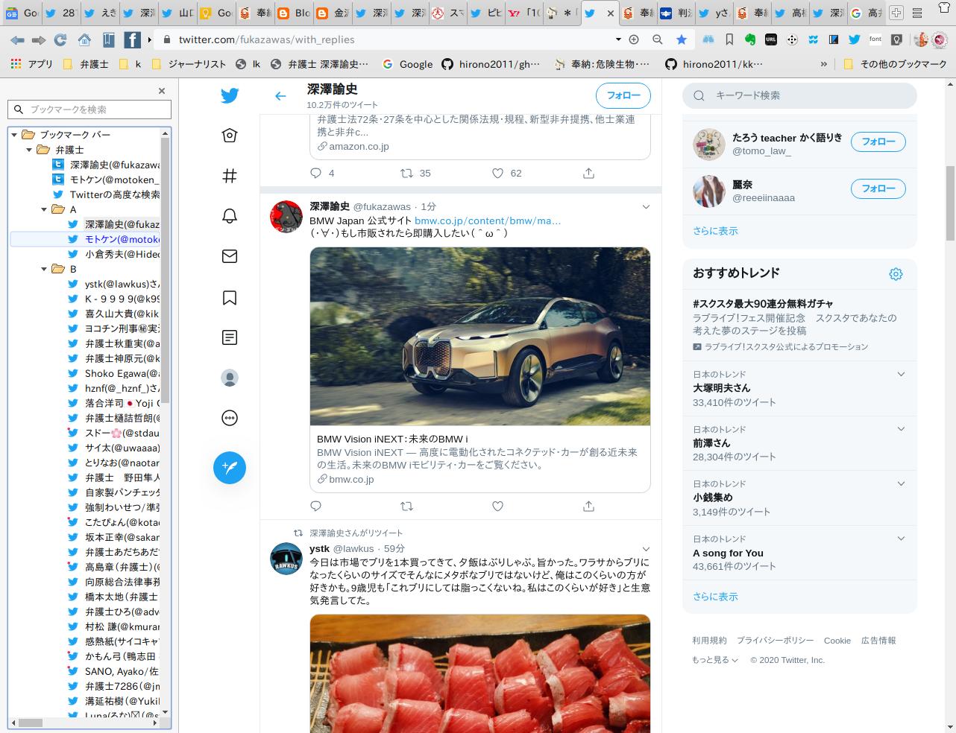The width and height of the screenshot is (956, 733).
Task: Open 弁護士 bookmarks bar folder
Action: coord(86,64)
